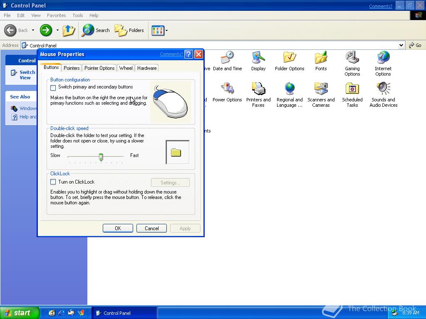Click the Up folder toolbar icon
Viewport: 426px width, 319px height.
click(69, 30)
